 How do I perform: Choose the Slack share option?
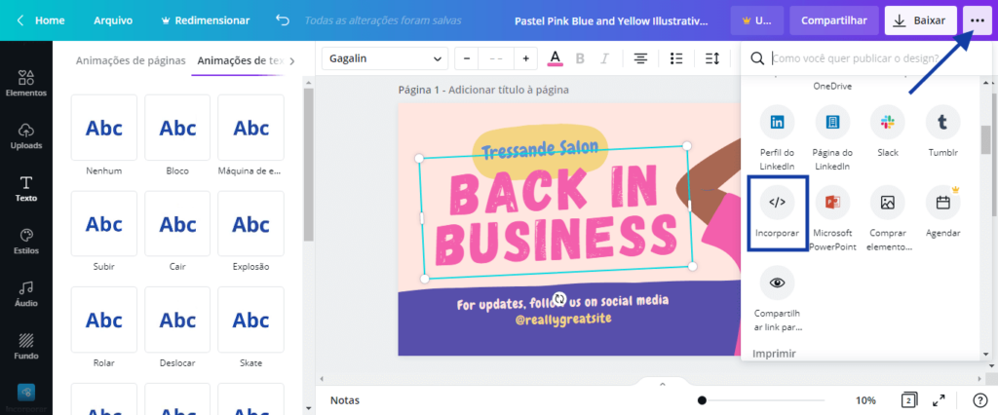pyautogui.click(x=887, y=132)
